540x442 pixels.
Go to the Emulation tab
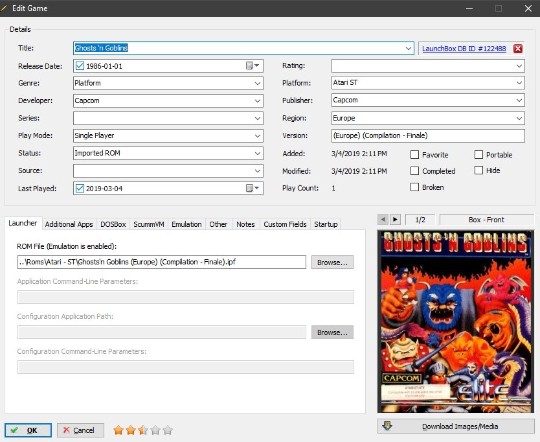click(186, 224)
